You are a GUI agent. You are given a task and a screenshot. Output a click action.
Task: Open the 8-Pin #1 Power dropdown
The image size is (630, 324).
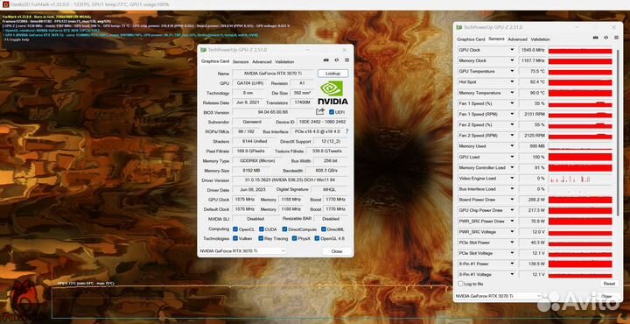(x=512, y=264)
